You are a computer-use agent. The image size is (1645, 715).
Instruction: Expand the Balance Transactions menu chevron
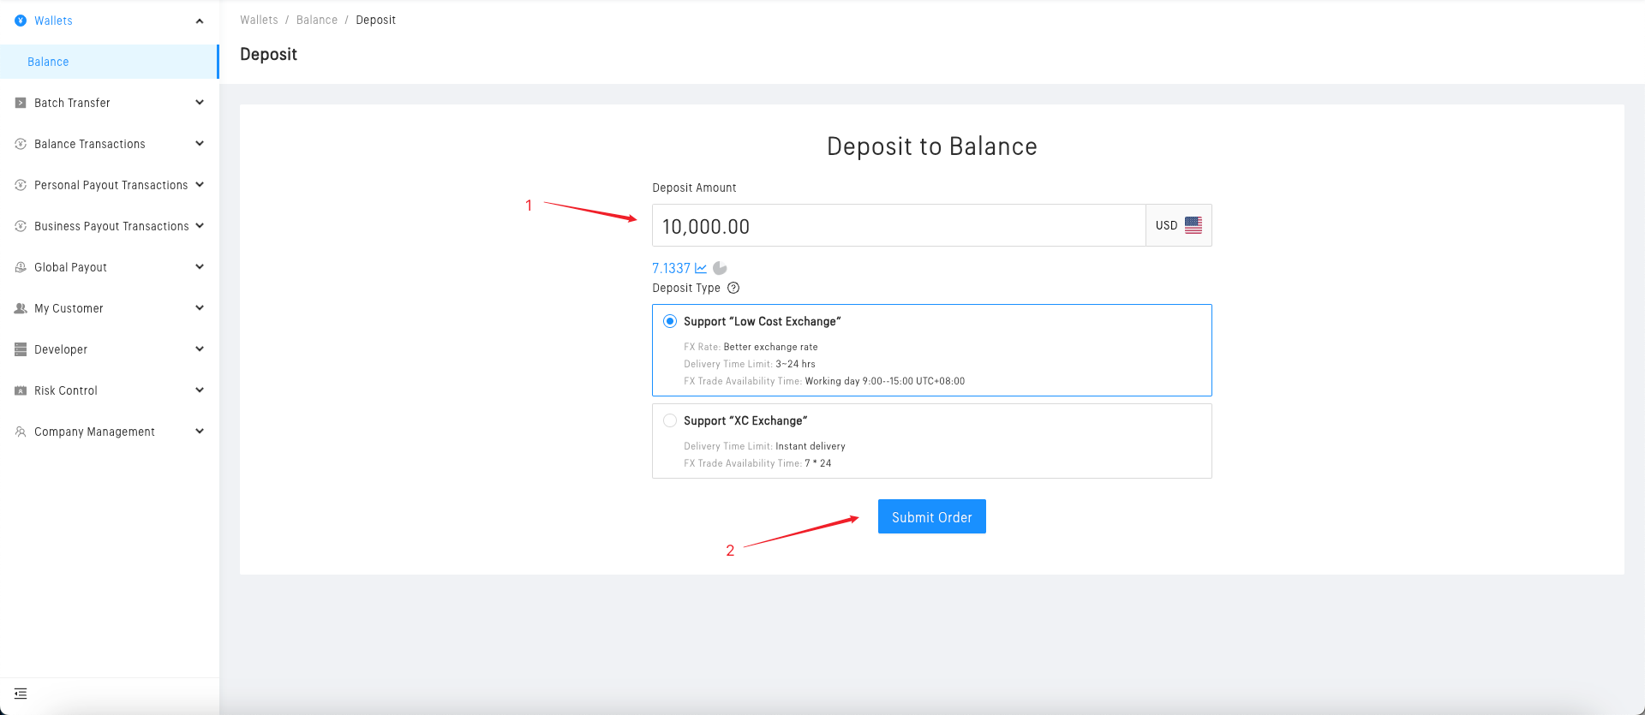[200, 144]
